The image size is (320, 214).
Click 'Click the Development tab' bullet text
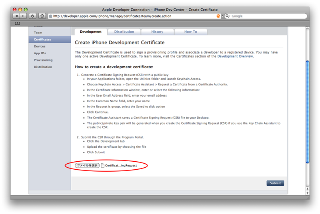click(x=106, y=141)
